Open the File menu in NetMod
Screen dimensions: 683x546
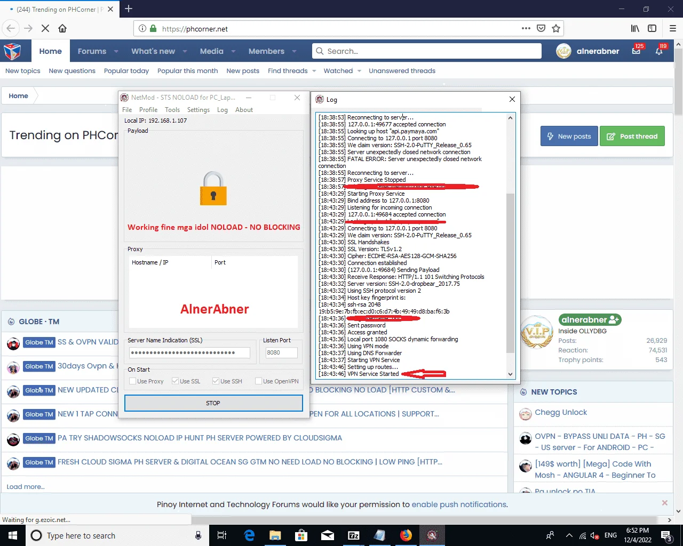(x=127, y=110)
